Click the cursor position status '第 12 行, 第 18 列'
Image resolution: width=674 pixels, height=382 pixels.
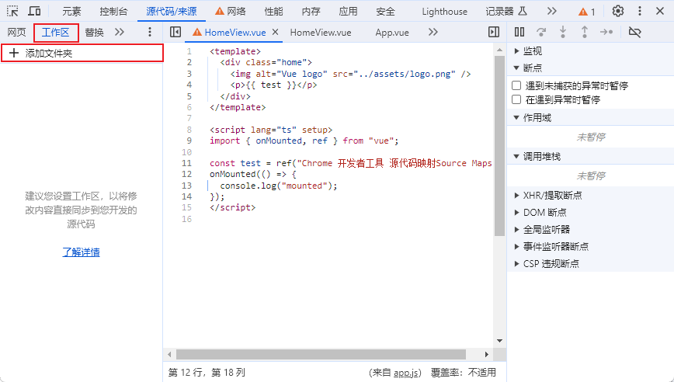click(207, 373)
